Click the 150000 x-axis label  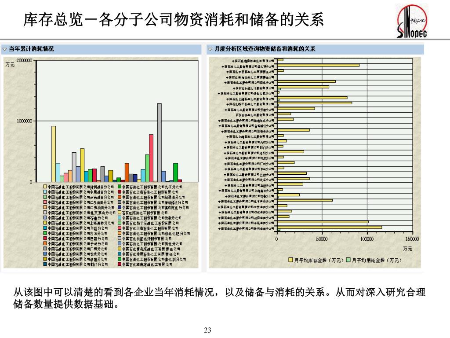(412, 239)
